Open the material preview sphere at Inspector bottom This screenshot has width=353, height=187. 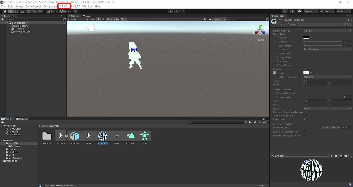tap(311, 170)
